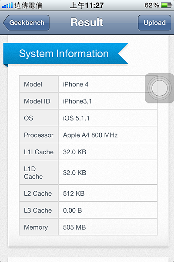Tap the 62% battery percentage text
Screen dimensions: 174x262
tap(152, 5)
